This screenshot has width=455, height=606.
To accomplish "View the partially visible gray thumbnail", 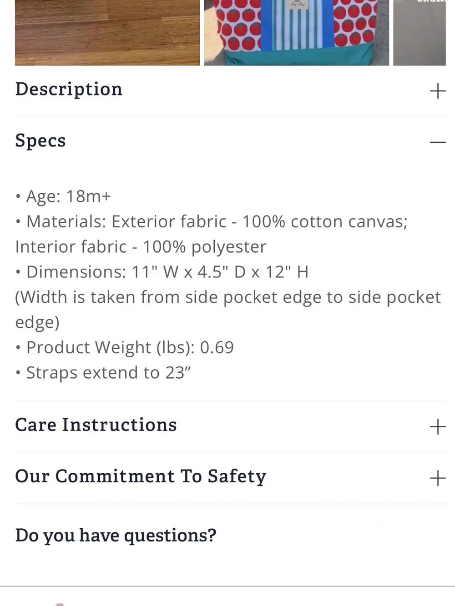I will (420, 33).
